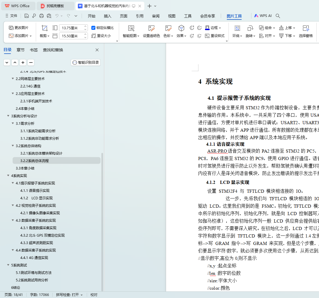Open the 更改图片 change picture tool

(19, 28)
